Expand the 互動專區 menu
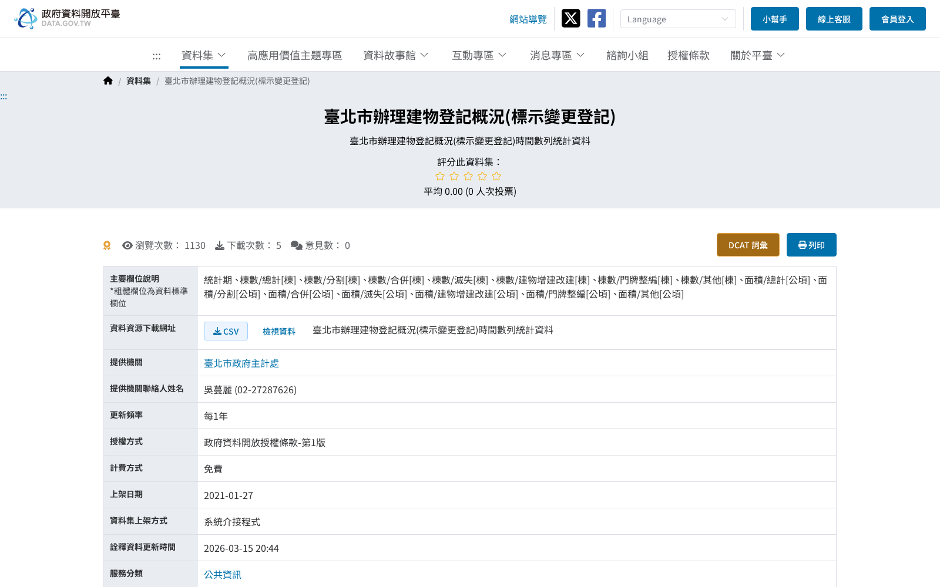 point(479,55)
